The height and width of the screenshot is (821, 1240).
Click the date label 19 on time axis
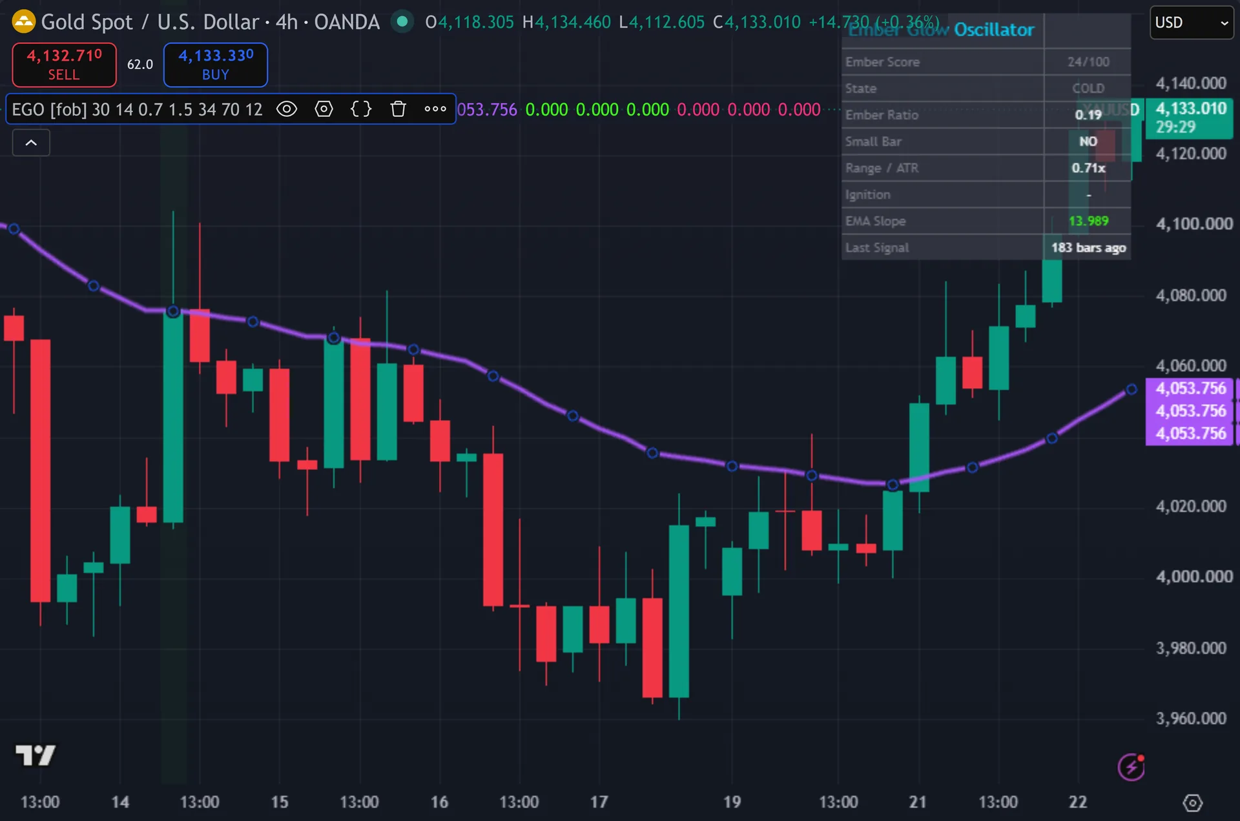[x=732, y=802]
